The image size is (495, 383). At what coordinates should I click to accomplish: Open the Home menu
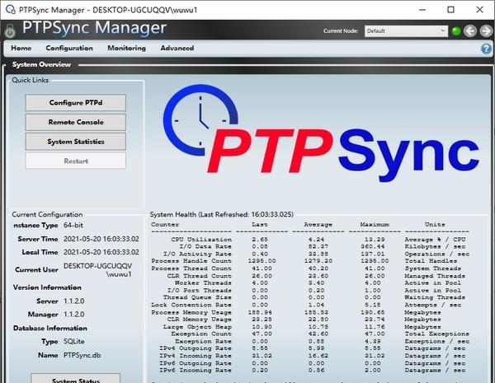21,49
